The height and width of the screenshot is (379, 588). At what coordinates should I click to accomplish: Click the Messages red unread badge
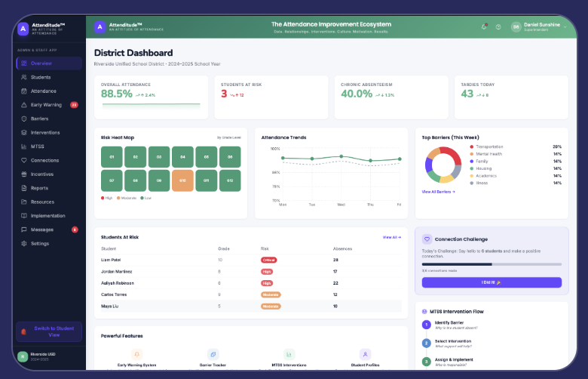[x=75, y=230]
